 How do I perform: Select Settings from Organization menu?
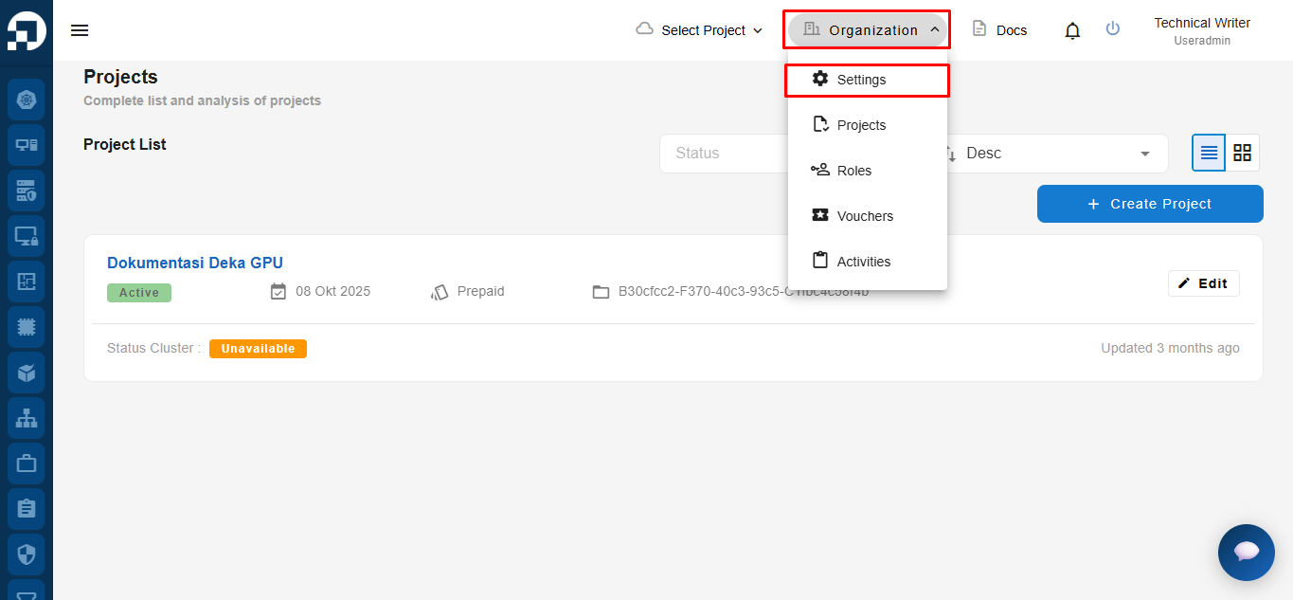click(861, 80)
